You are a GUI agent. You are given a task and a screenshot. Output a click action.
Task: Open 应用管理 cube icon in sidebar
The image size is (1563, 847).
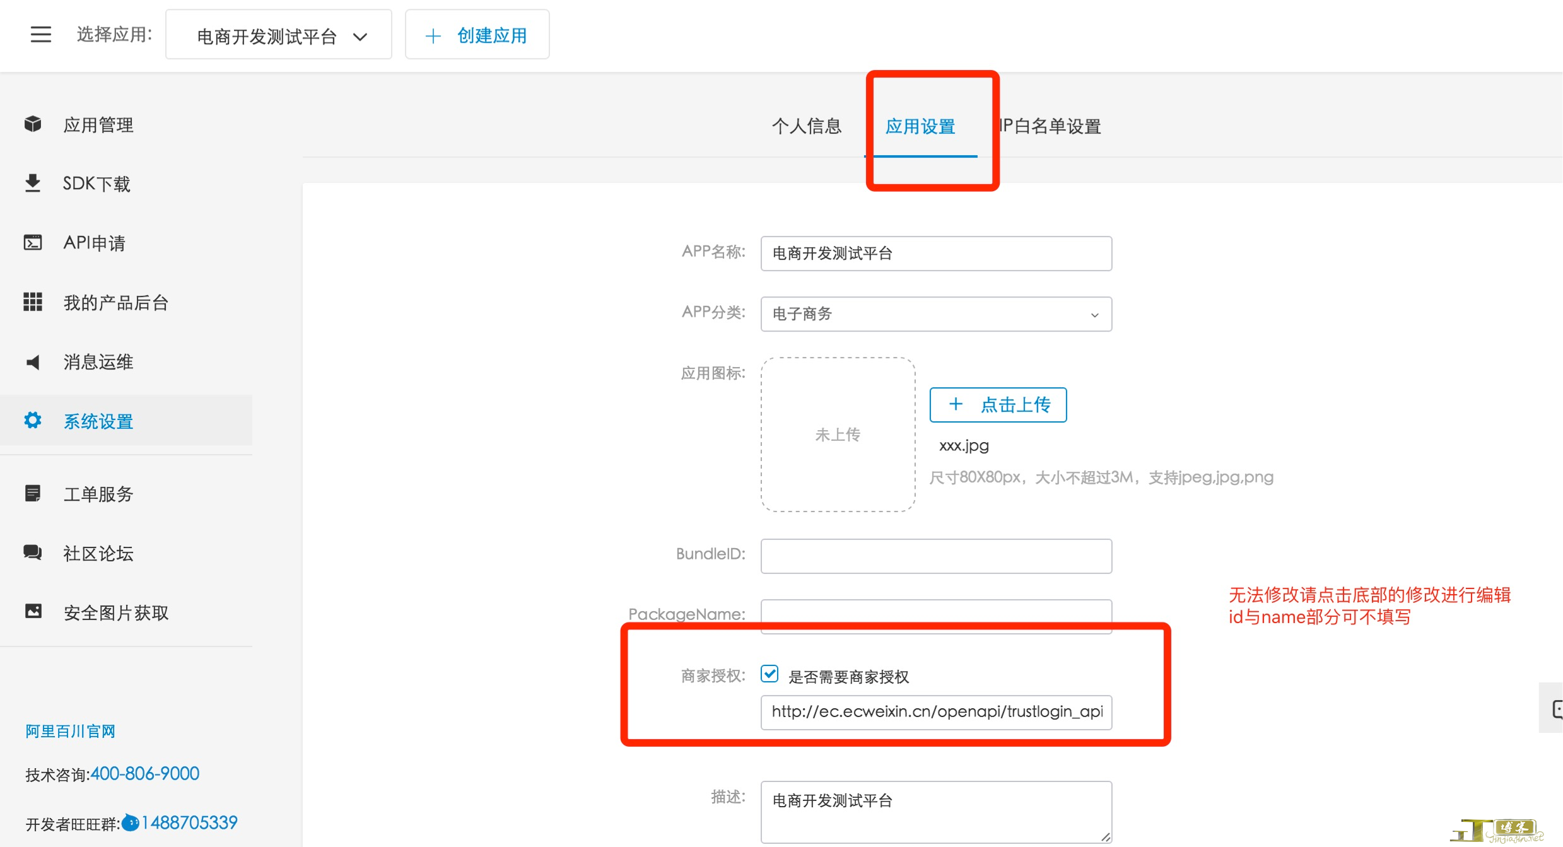33,124
